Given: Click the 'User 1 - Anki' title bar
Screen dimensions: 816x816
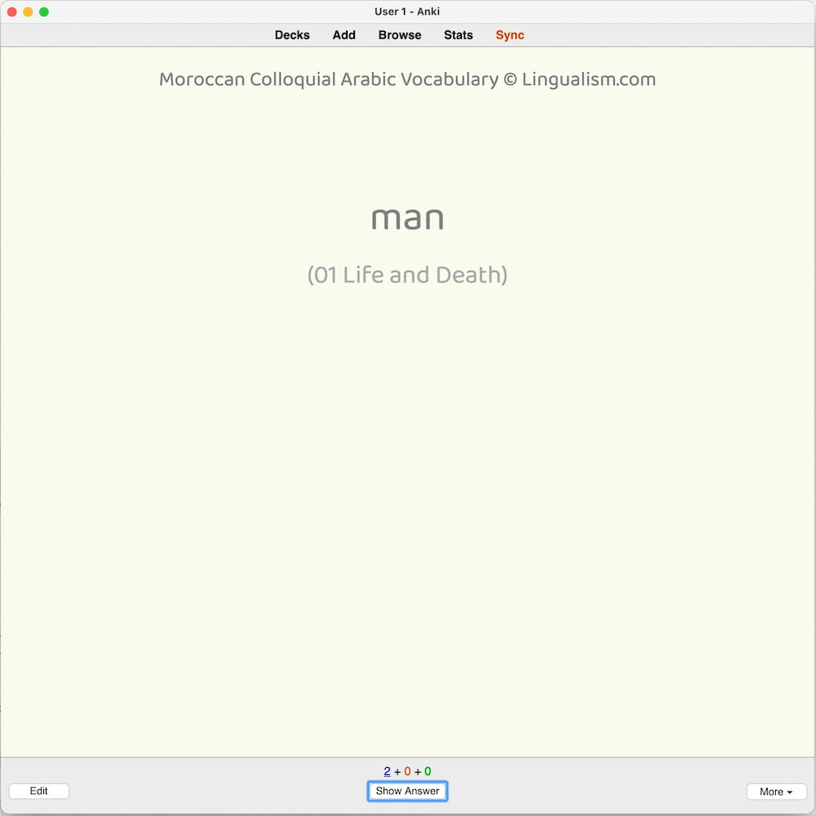Looking at the screenshot, I should pyautogui.click(x=407, y=11).
